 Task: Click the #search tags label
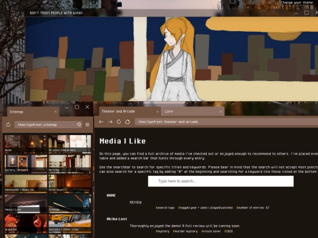click(165, 207)
